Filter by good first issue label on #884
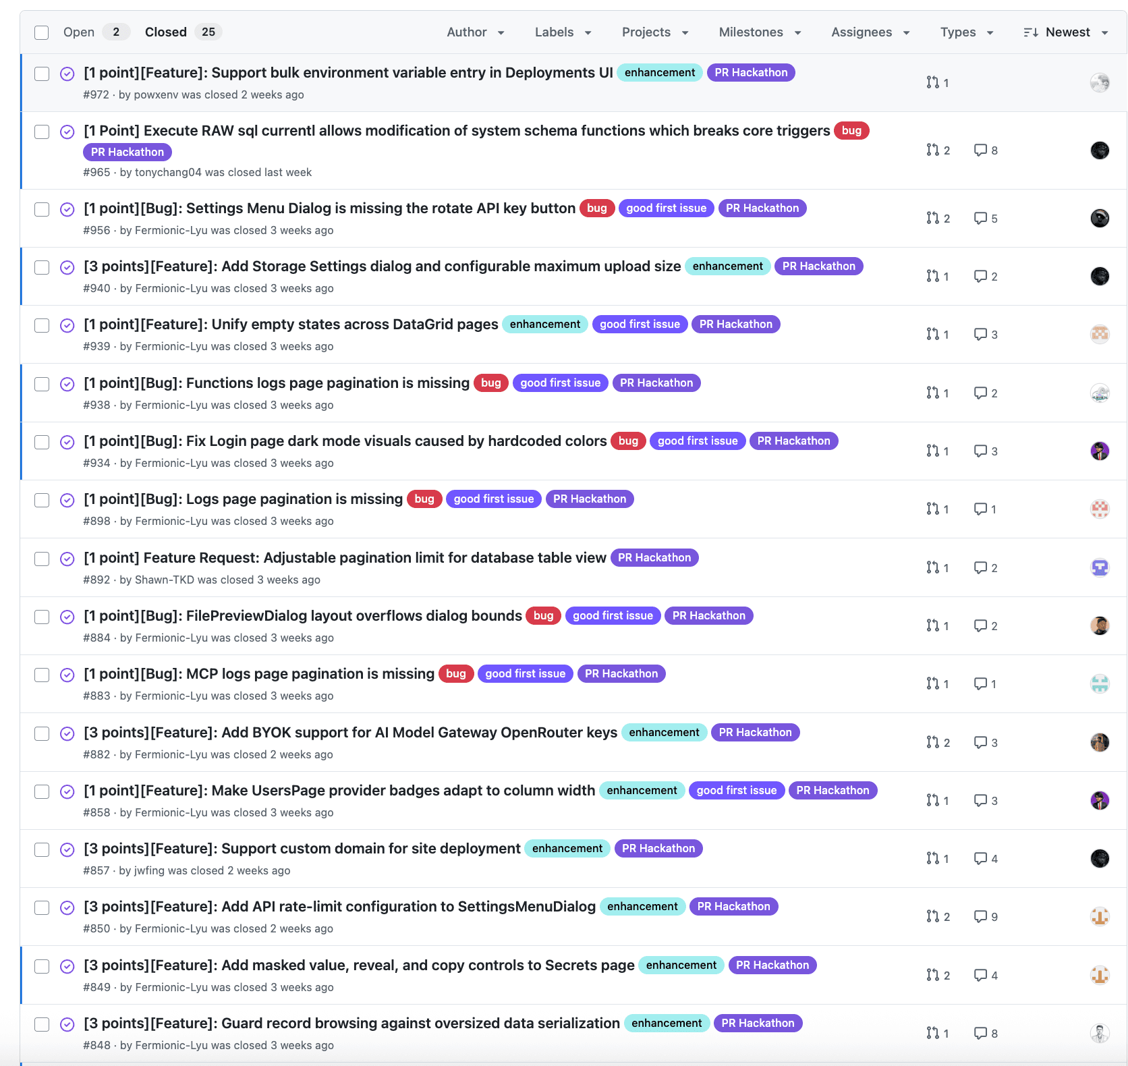The image size is (1128, 1066). click(x=613, y=616)
